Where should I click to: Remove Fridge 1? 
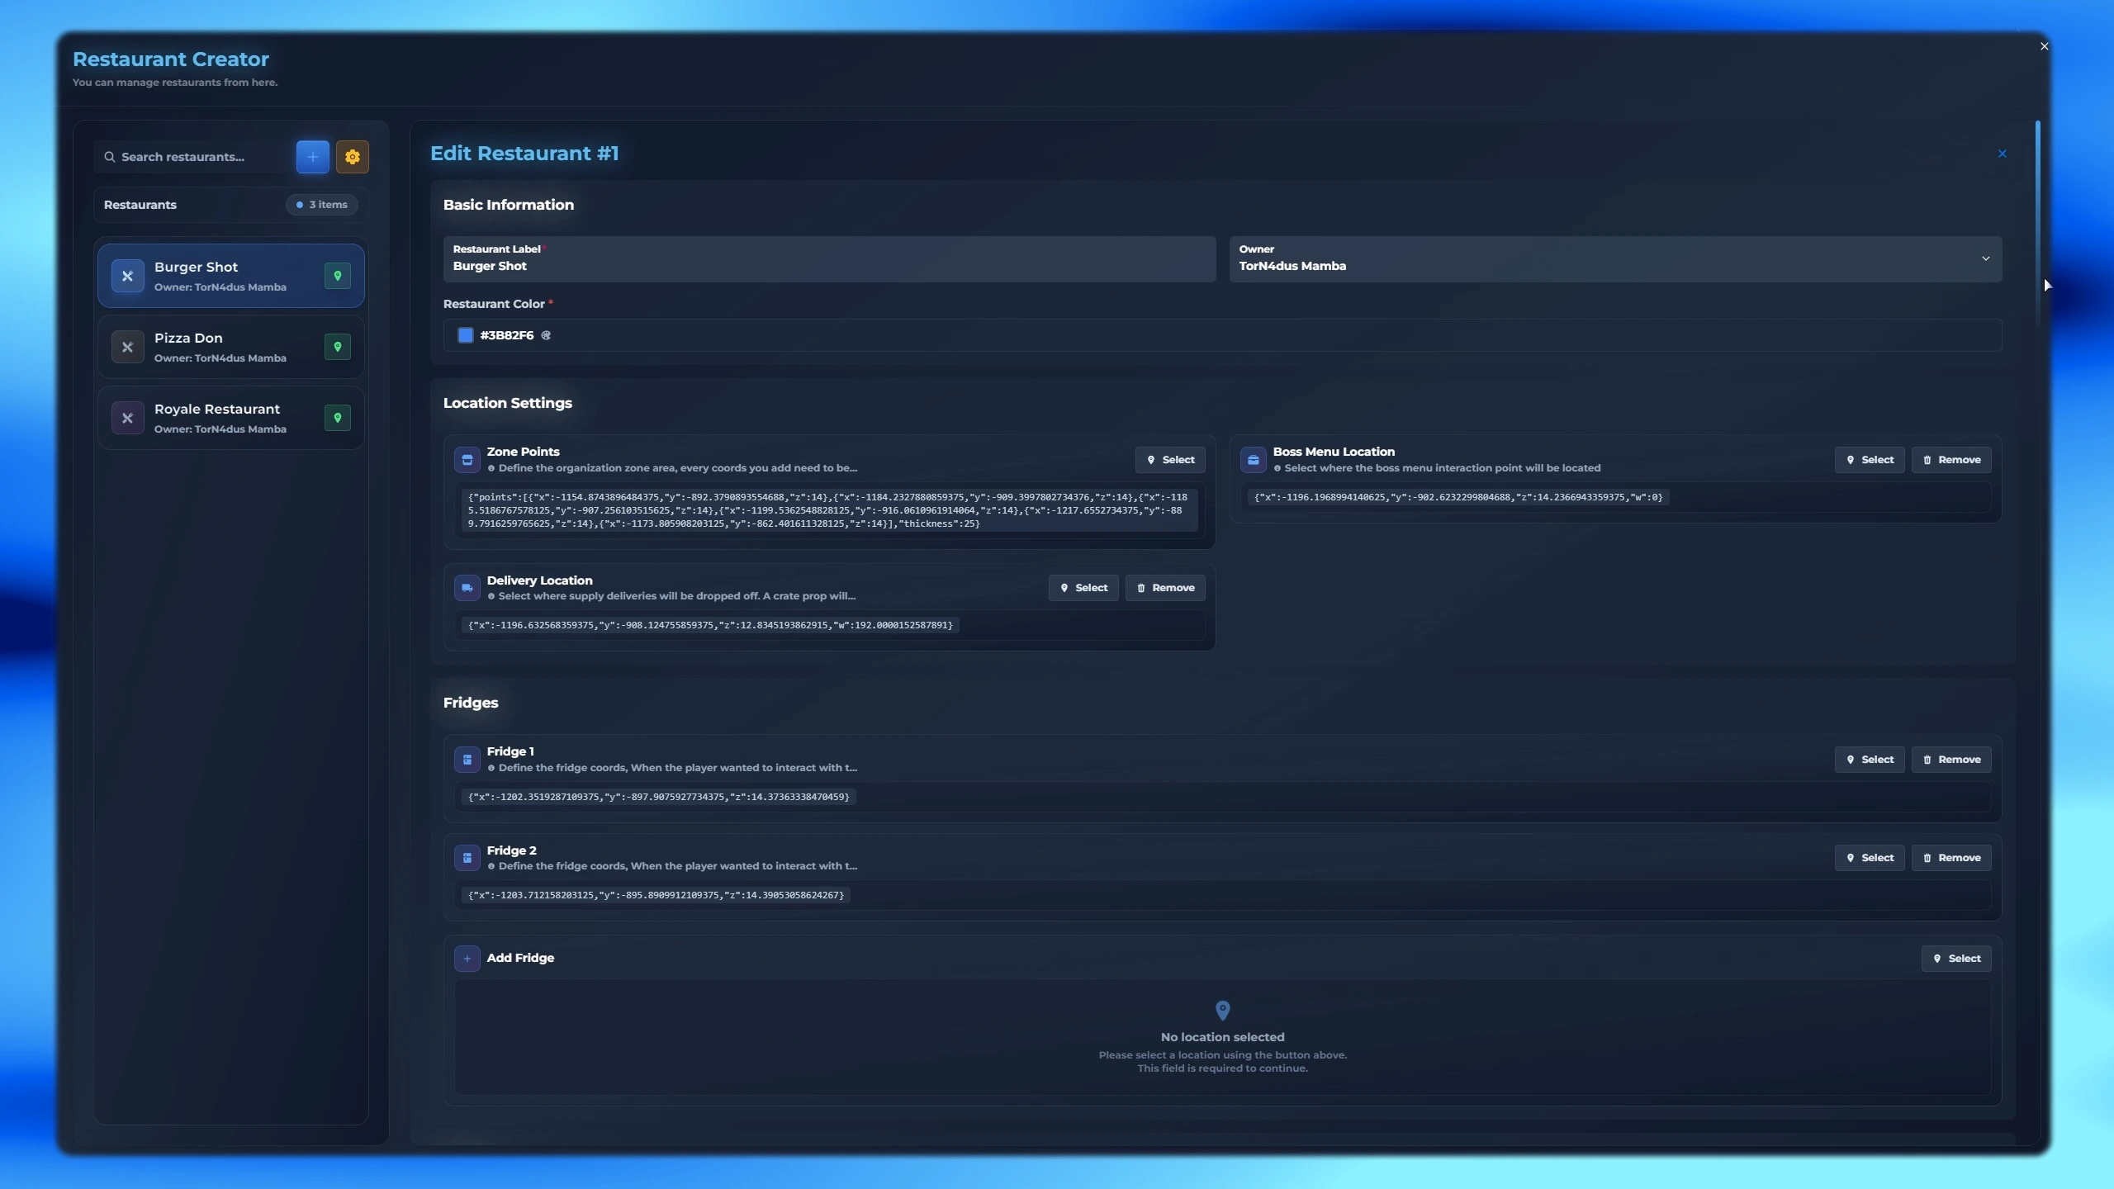pyautogui.click(x=1950, y=760)
